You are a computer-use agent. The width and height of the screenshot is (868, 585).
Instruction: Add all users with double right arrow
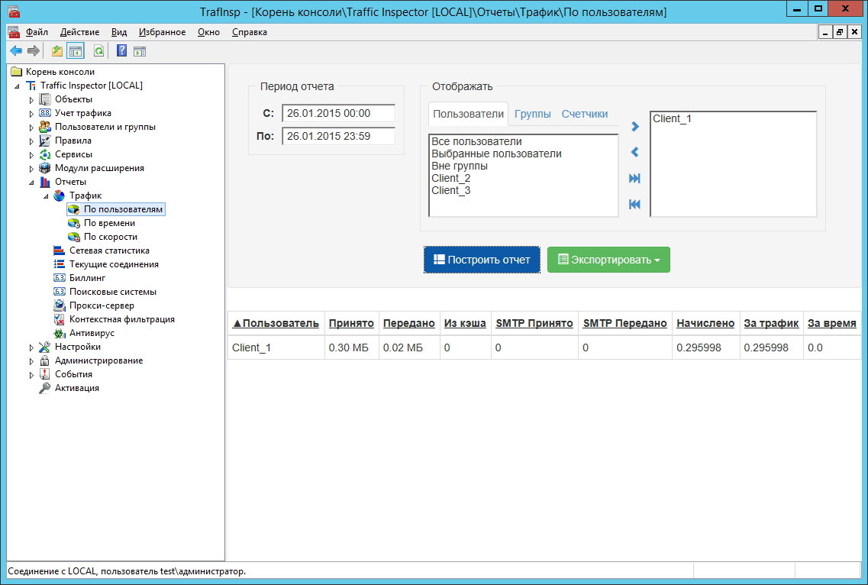coord(635,178)
